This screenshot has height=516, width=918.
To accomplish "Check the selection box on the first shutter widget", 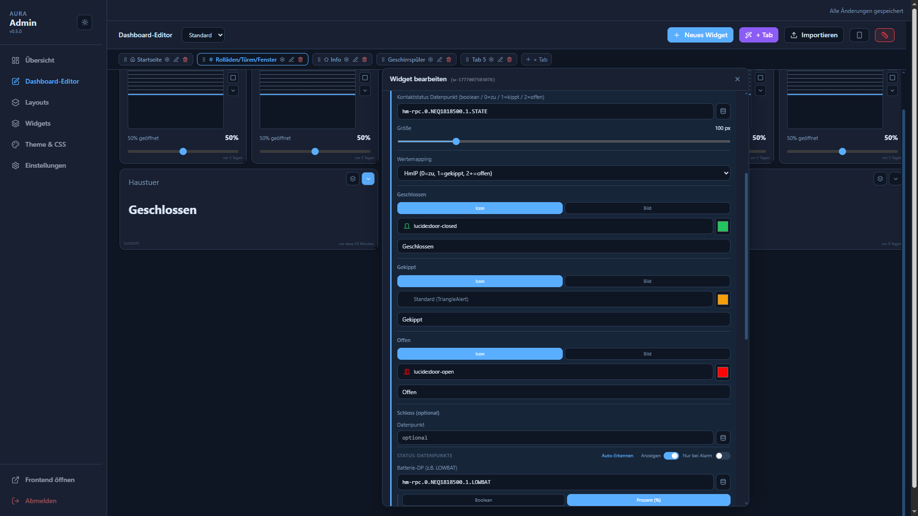I will 233,77.
